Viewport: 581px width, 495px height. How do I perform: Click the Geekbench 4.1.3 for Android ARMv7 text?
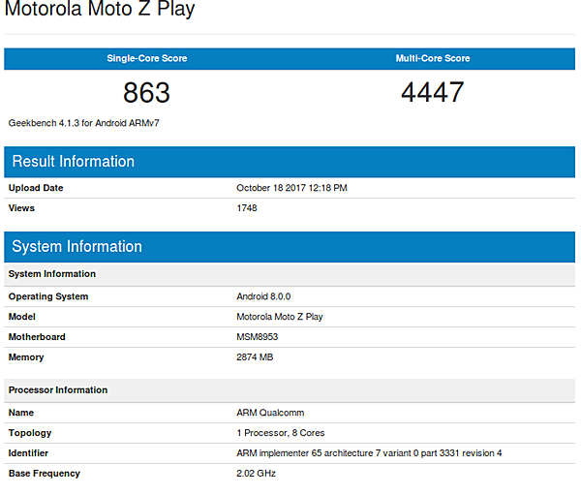point(71,124)
